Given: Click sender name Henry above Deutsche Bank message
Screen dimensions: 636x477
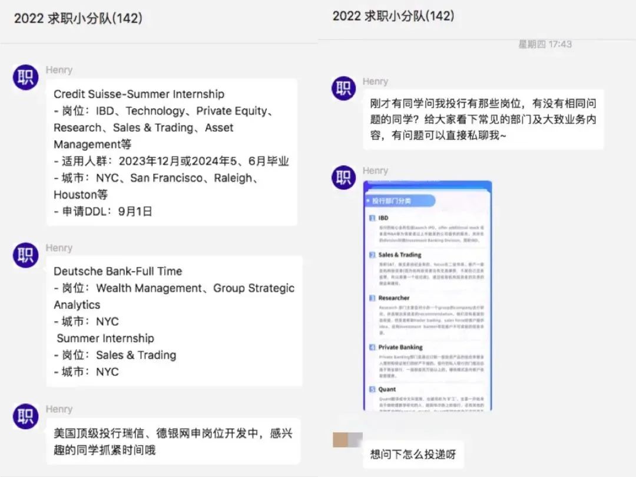Looking at the screenshot, I should click(59, 248).
